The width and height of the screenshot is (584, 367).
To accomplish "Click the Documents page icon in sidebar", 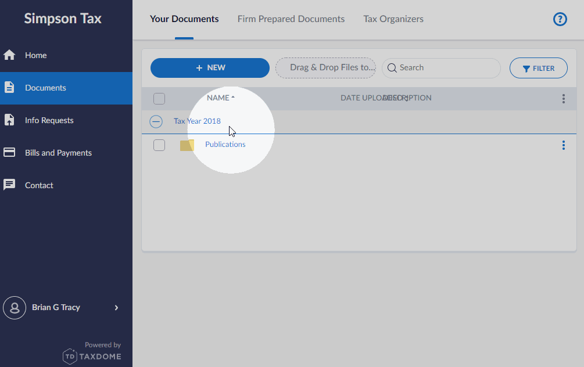I will pyautogui.click(x=9, y=88).
